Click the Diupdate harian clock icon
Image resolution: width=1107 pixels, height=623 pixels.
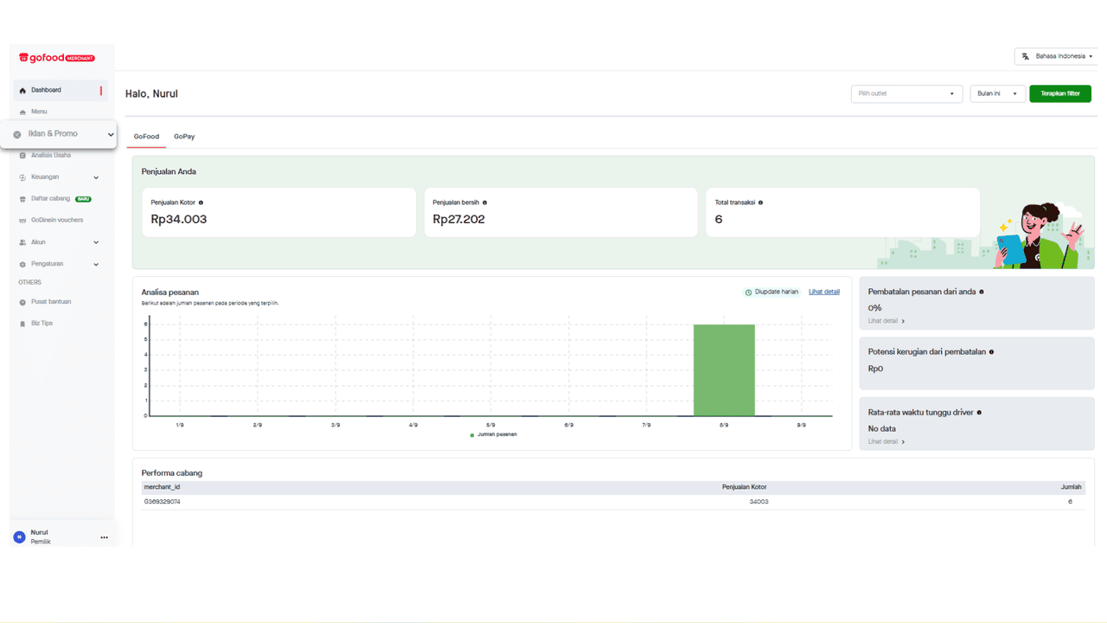tap(748, 292)
